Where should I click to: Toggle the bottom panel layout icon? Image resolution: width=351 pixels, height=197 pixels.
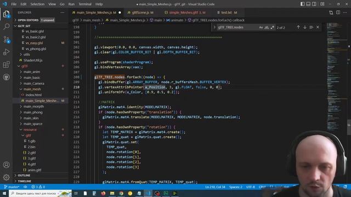pos(308,4)
